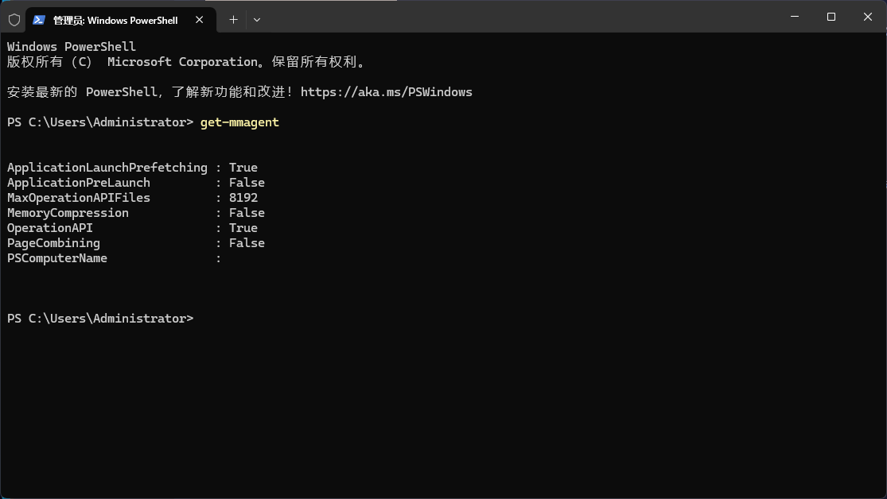The image size is (887, 499).
Task: Open the tab dropdown chevron menu
Action: pos(256,19)
